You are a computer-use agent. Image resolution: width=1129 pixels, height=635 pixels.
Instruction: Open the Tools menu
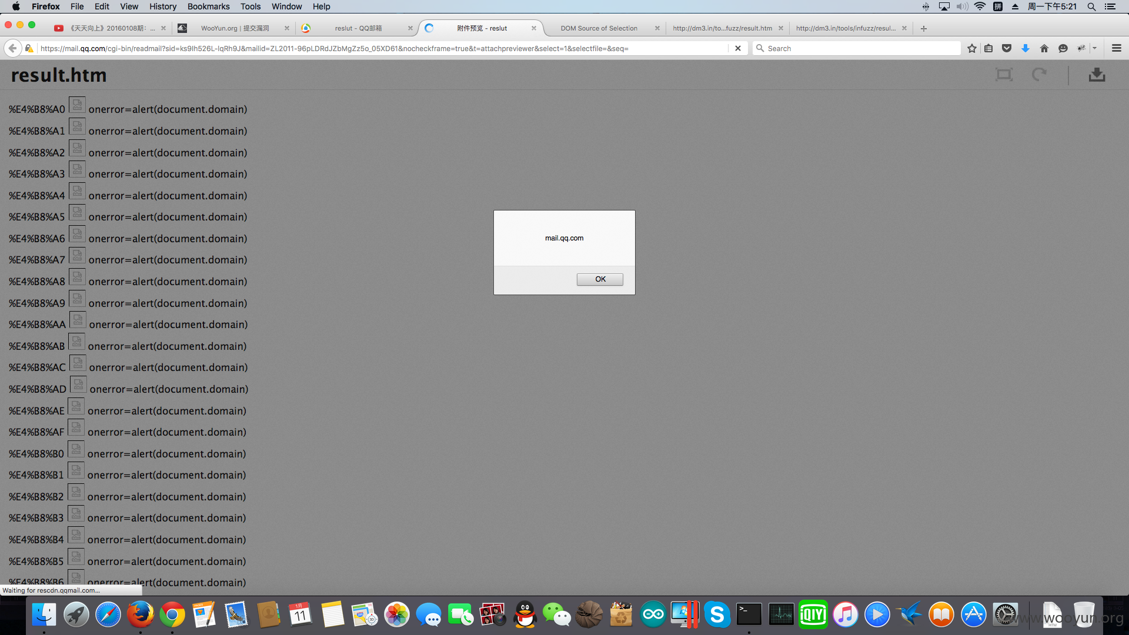point(250,6)
